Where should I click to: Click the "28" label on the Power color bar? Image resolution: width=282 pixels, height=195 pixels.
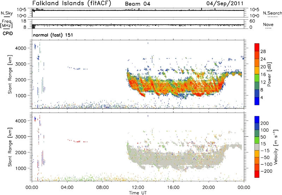coord(263,51)
